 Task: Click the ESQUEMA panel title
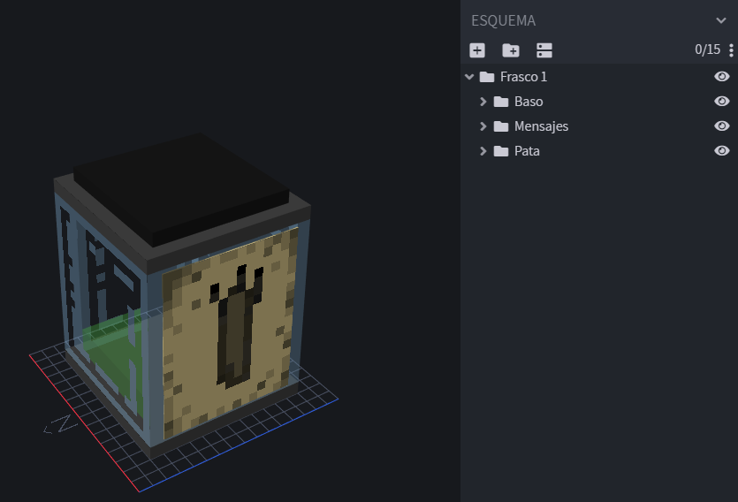click(x=503, y=20)
